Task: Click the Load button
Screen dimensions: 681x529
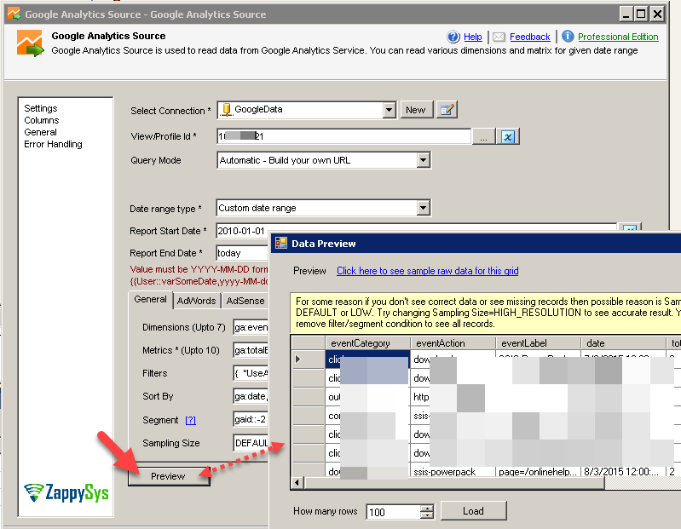Action: [473, 511]
